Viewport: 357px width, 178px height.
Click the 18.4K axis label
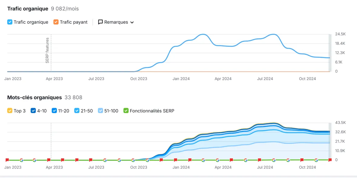tap(340, 43)
